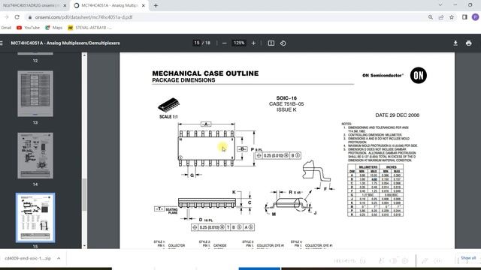481x270 pixels.
Task: Click the ON Semiconductor logo
Action: click(x=419, y=75)
